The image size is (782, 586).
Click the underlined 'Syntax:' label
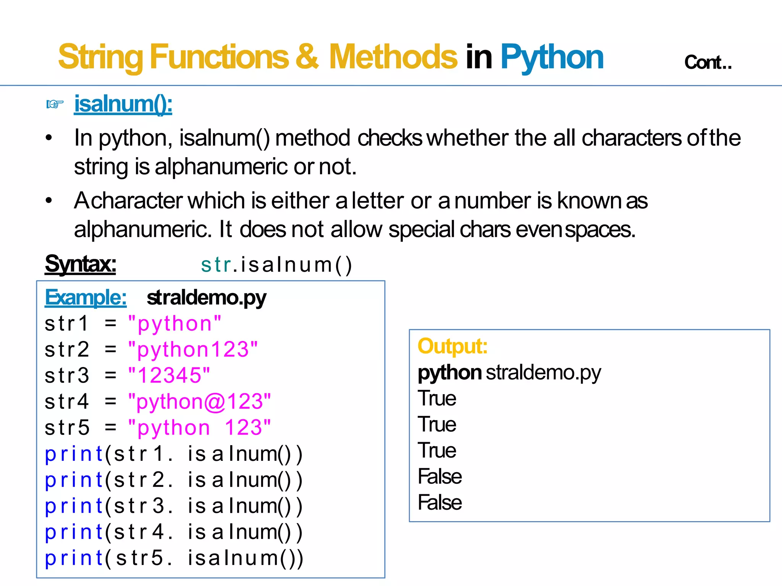(81, 264)
